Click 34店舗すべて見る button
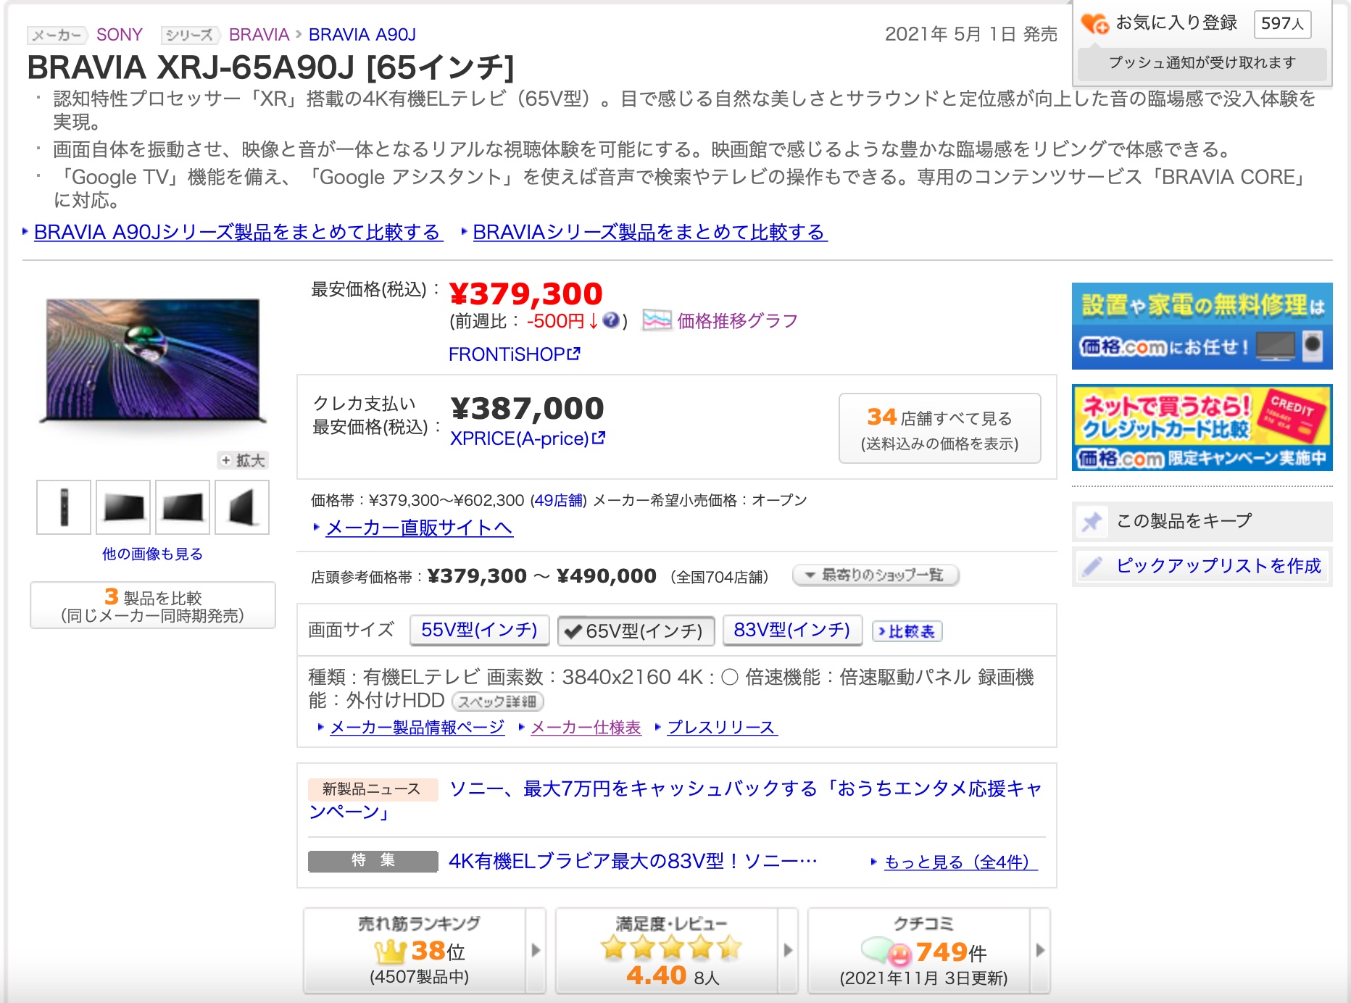 (939, 429)
